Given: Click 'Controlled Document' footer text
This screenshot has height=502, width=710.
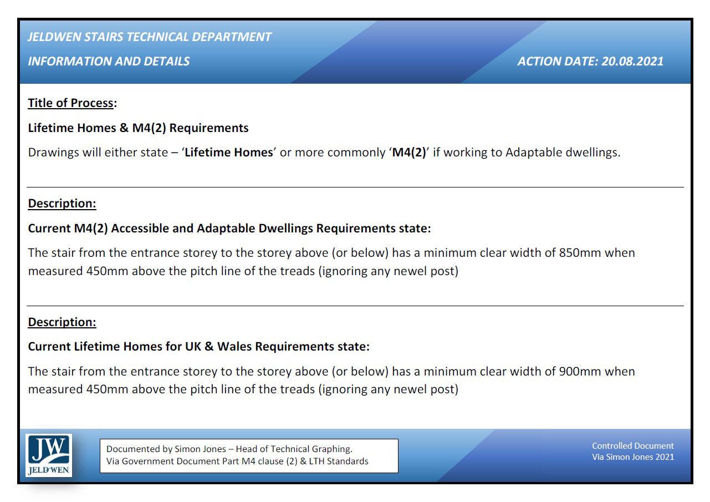Looking at the screenshot, I should pos(633,446).
